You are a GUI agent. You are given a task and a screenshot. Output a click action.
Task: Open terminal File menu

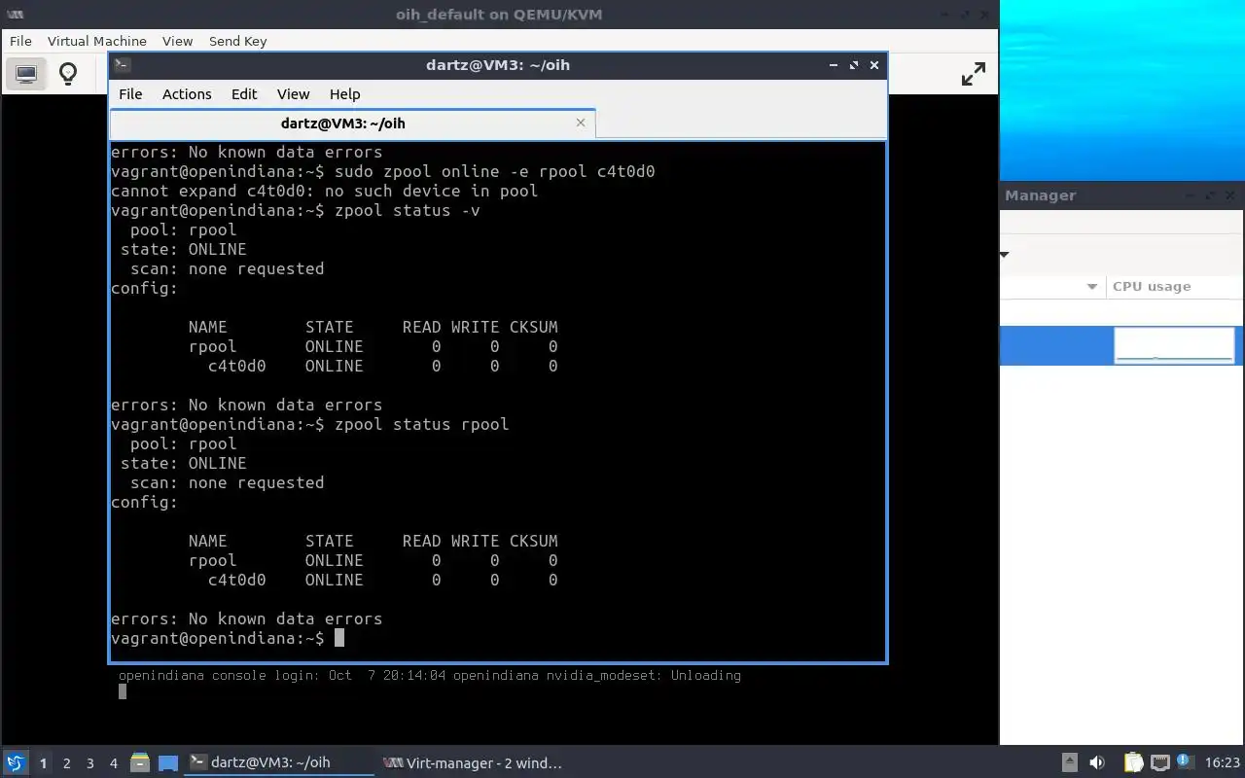coord(130,94)
